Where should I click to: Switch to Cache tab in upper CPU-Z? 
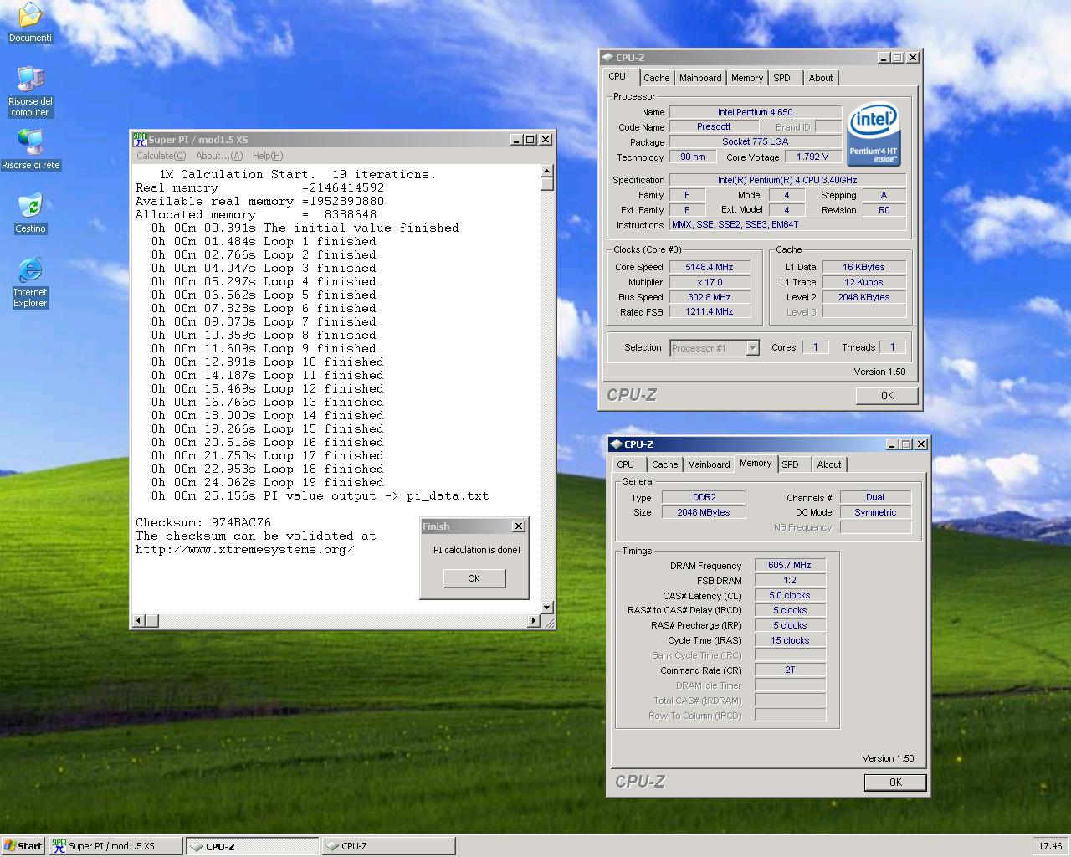pos(657,78)
